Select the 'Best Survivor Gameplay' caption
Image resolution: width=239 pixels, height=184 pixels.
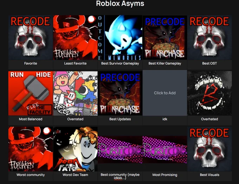click(x=120, y=63)
